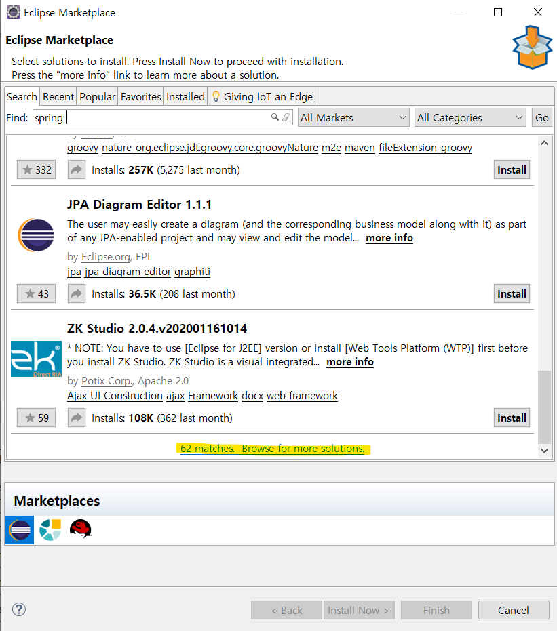Open more info for JPA Diagram Editor
557x631 pixels.
pos(389,238)
